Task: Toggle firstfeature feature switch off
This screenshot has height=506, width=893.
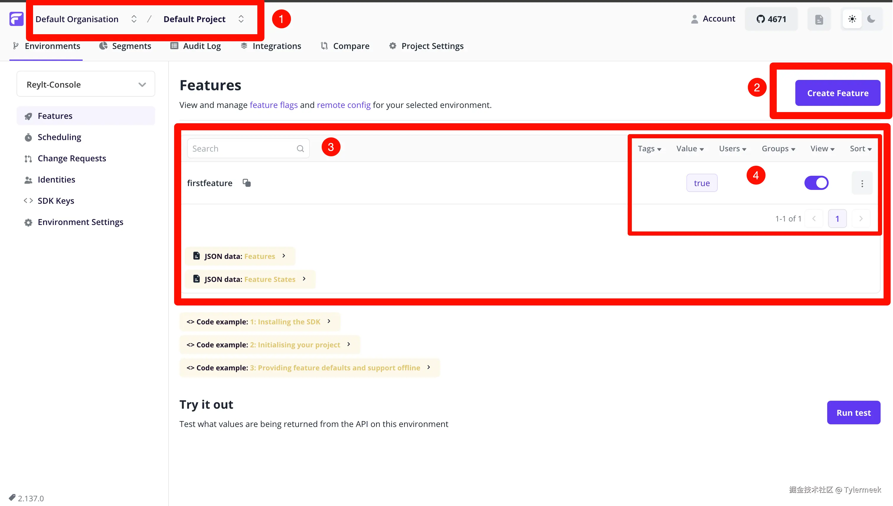Action: pyautogui.click(x=816, y=183)
